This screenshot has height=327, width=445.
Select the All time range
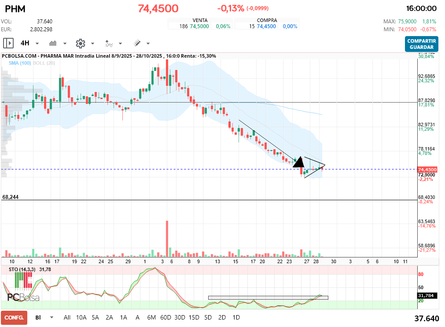[x=67, y=317]
